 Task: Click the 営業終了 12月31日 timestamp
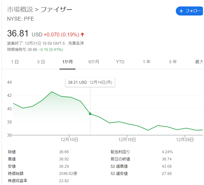[x=36, y=43]
